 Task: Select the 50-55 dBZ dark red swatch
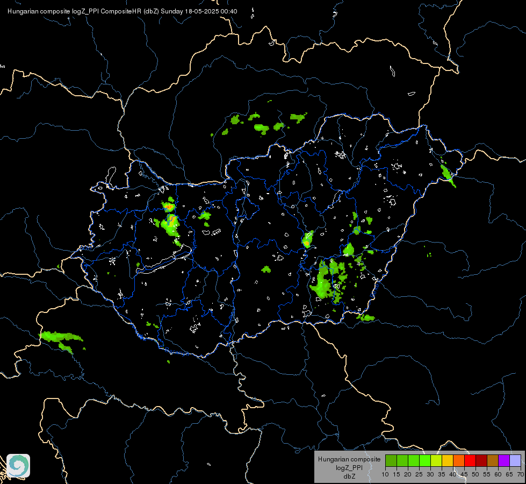pyautogui.click(x=482, y=460)
